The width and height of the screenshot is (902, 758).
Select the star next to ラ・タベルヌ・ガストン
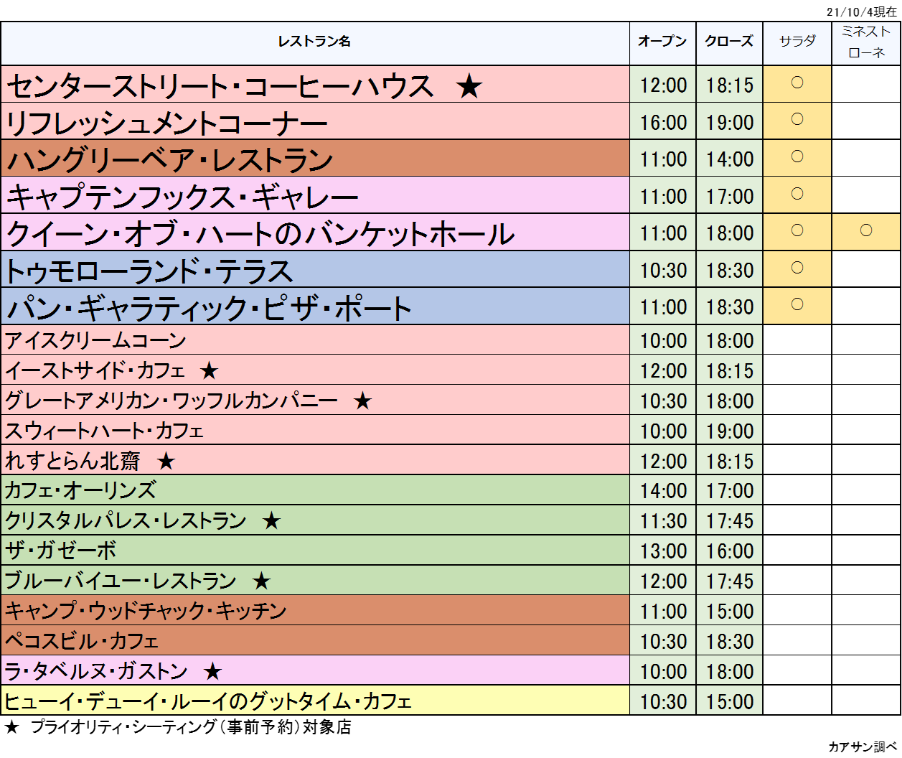coord(212,672)
